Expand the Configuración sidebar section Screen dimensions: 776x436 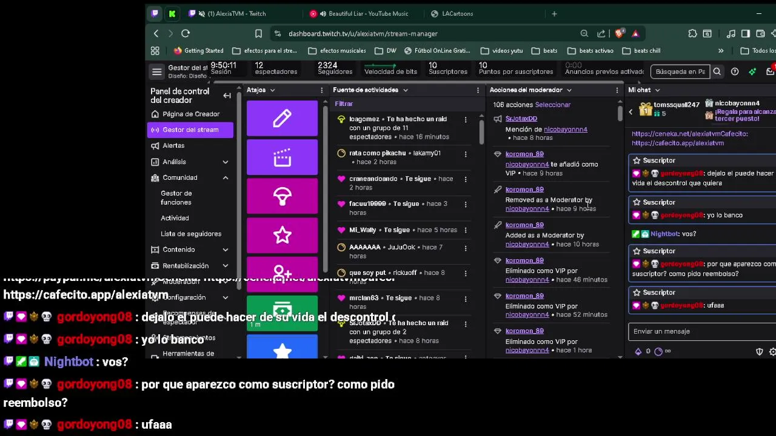(225, 297)
